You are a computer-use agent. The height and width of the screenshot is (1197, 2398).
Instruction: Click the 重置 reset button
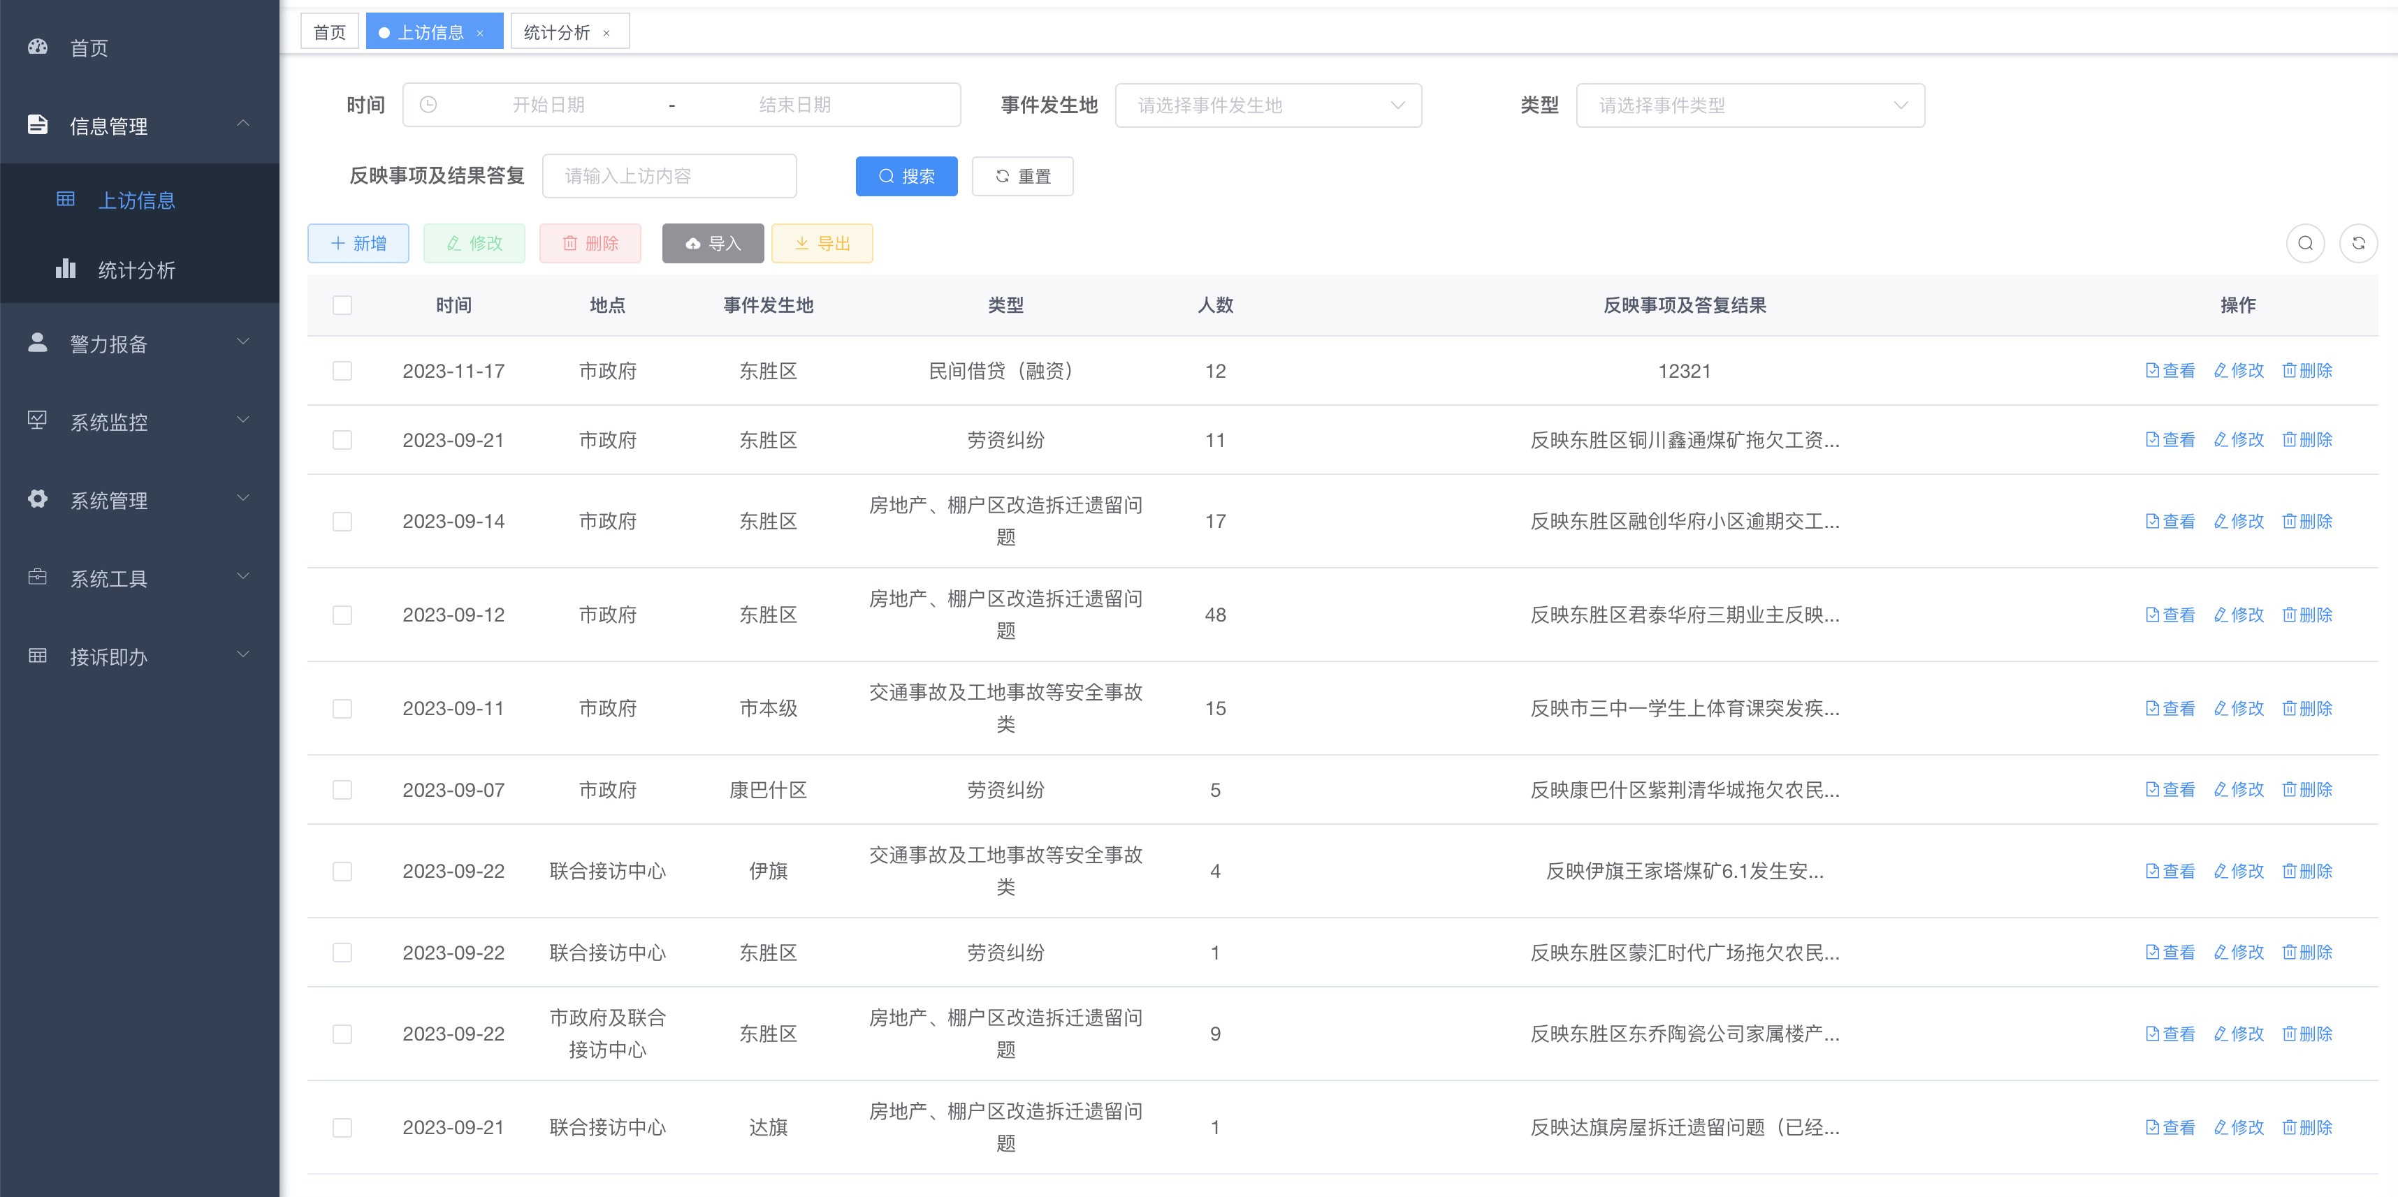[x=1022, y=176]
